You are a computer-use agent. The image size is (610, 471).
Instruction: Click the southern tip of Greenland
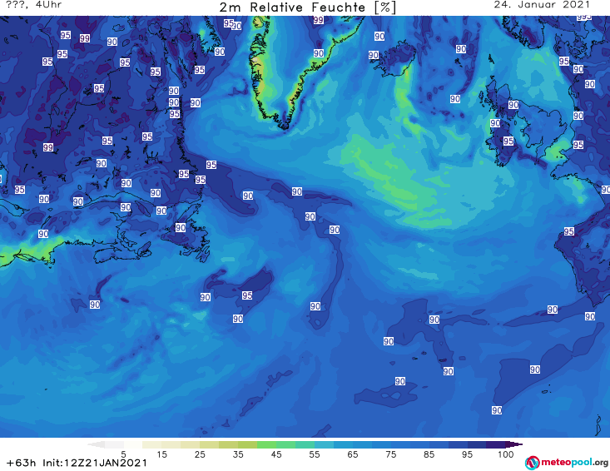[285, 124]
